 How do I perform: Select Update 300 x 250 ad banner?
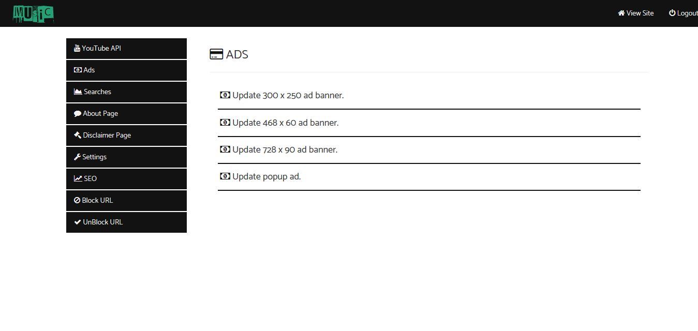click(x=288, y=96)
